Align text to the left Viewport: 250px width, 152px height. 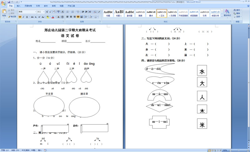coord(67,17)
